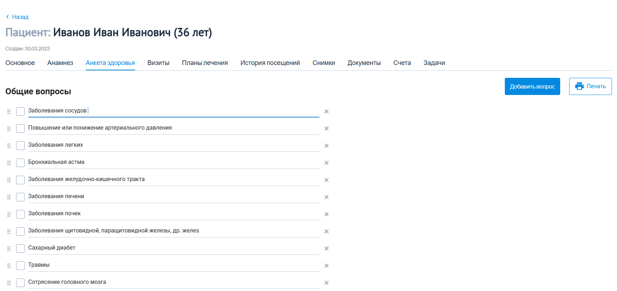Mark the 'Сотрясение головного мозга' checkbox

coord(20,283)
